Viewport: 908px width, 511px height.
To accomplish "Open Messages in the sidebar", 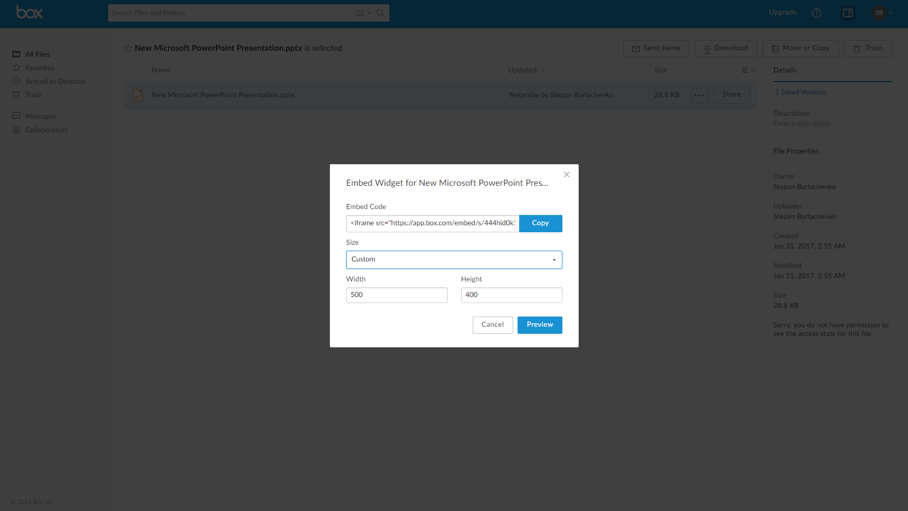I will click(x=34, y=116).
